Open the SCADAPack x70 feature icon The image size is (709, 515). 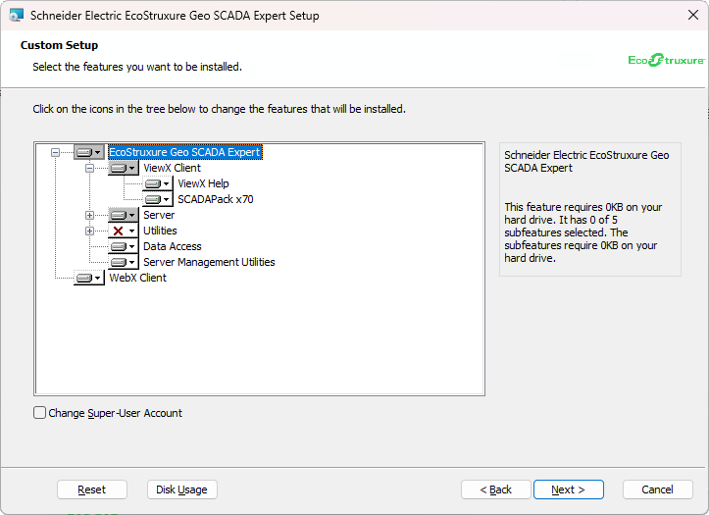[157, 199]
